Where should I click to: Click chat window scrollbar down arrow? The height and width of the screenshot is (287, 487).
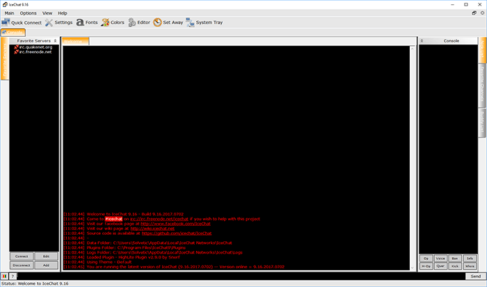413,268
